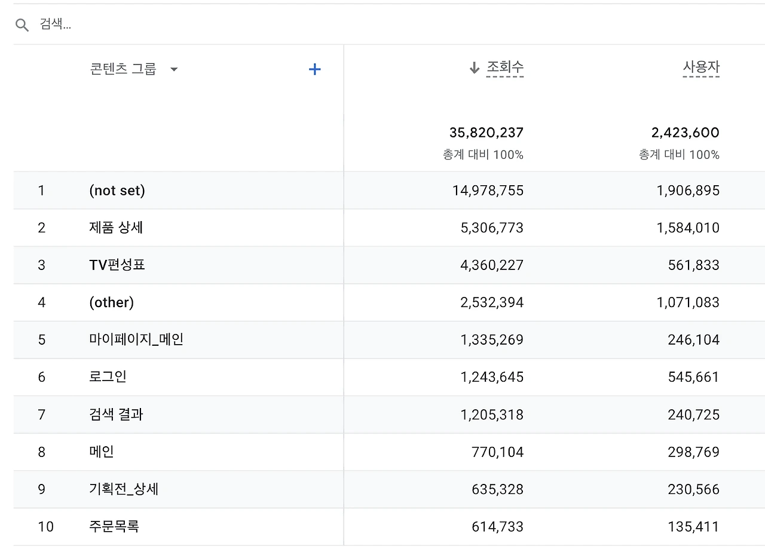Image resolution: width=765 pixels, height=549 pixels.
Task: Click the downward sort arrow next to 조회수
Action: [474, 68]
